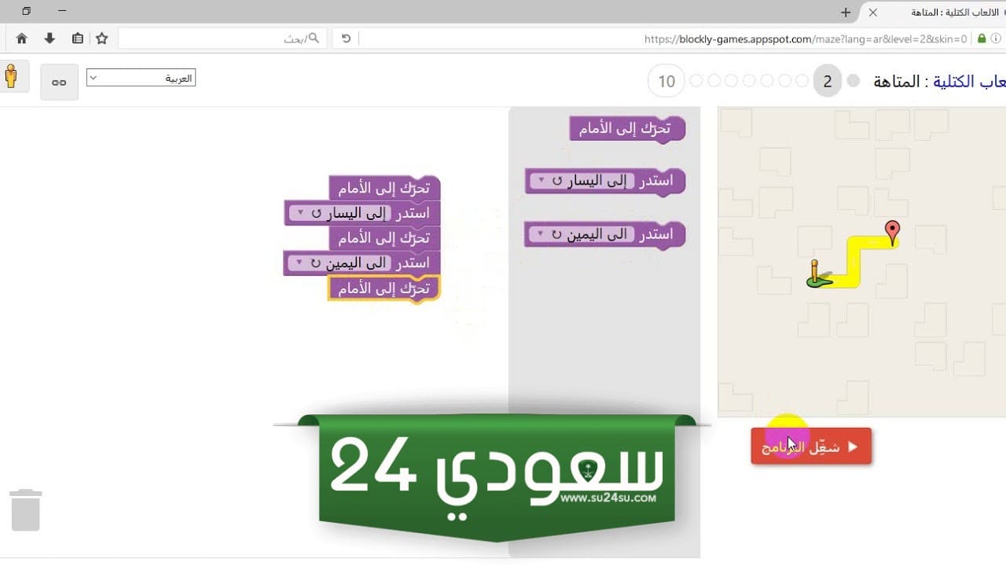
Task: Click the chain link save button
Action: click(59, 82)
